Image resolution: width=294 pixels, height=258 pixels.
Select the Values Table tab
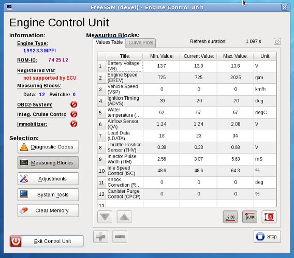pyautogui.click(x=109, y=42)
